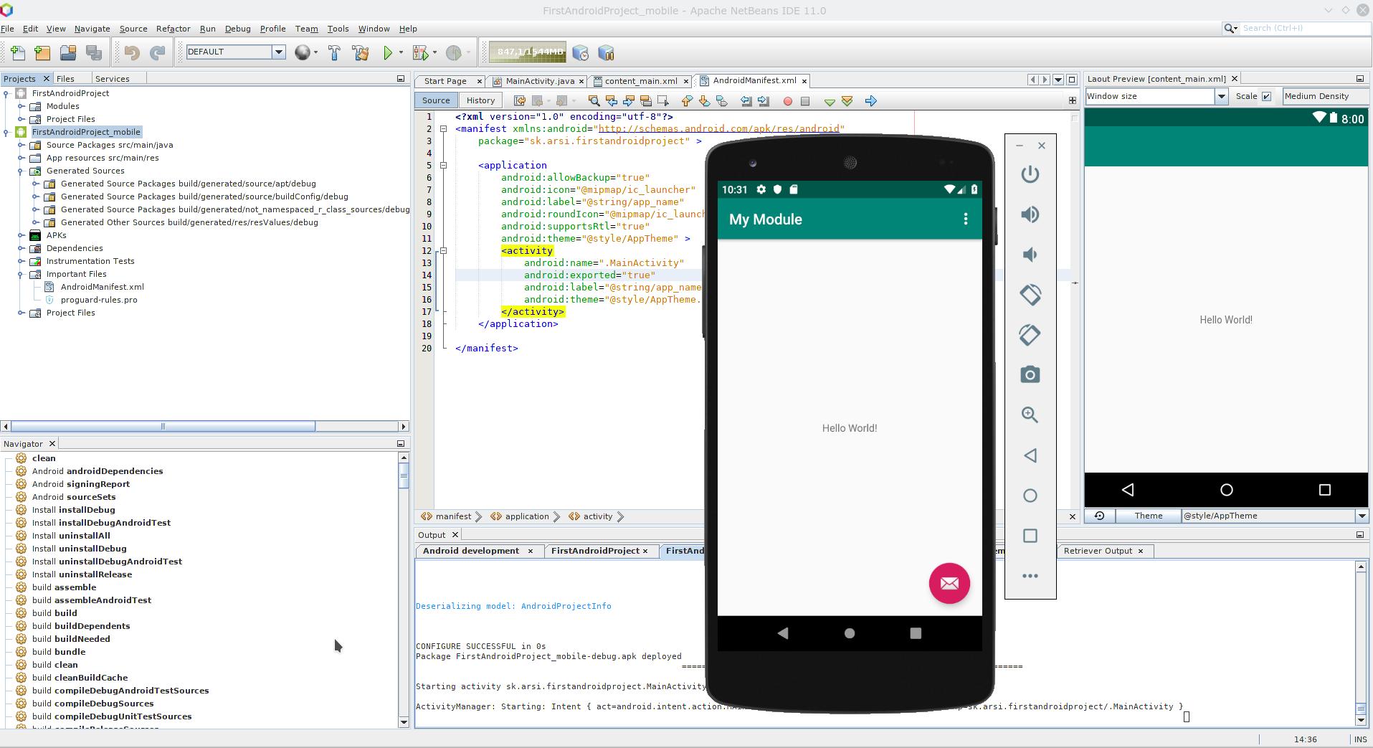This screenshot has height=748, width=1373.
Task: Build the project with hammer icon
Action: (334, 52)
